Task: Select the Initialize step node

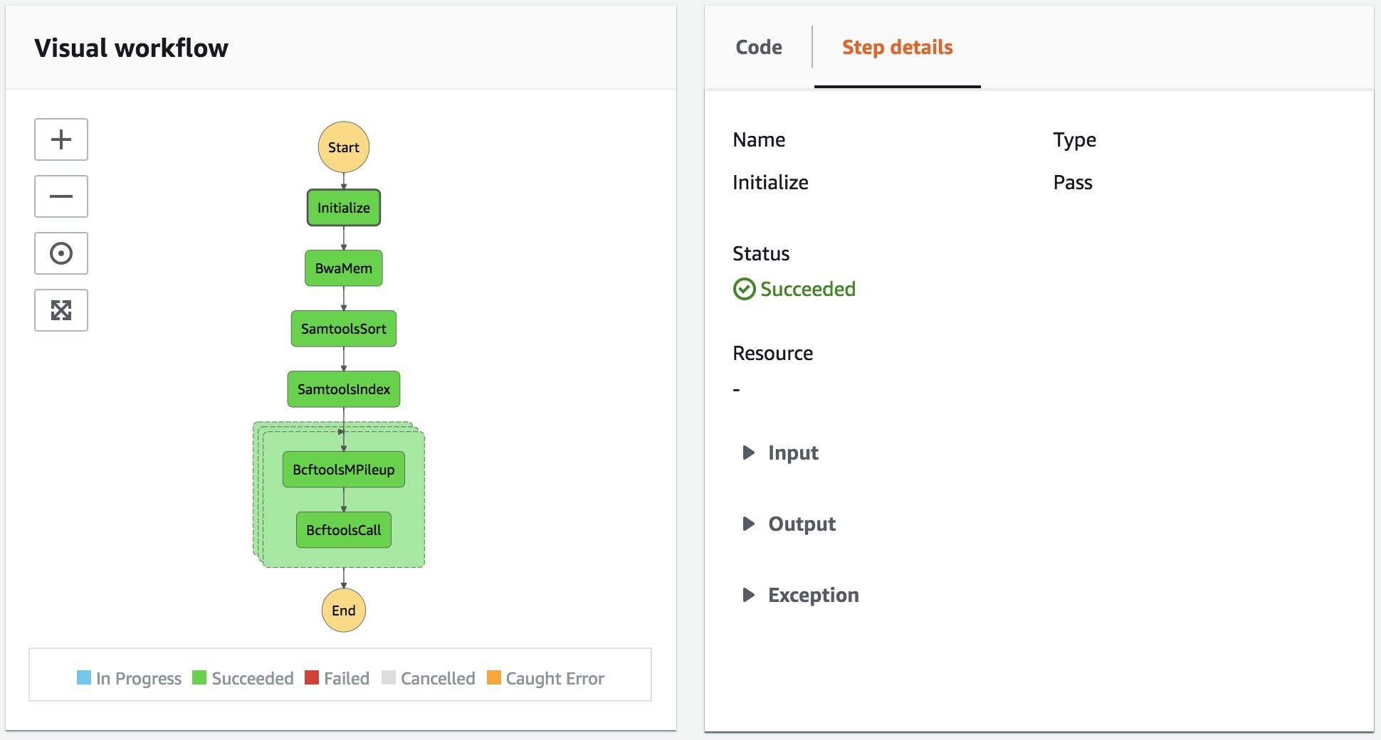Action: click(344, 208)
